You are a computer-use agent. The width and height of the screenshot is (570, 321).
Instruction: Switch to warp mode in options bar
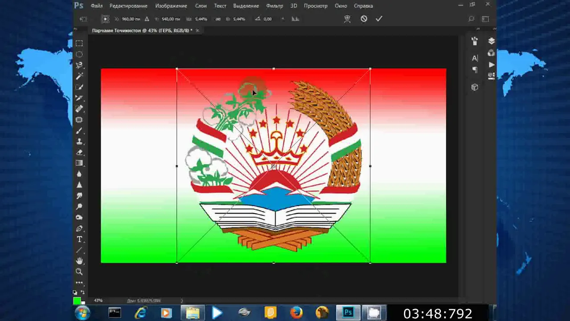(x=348, y=19)
